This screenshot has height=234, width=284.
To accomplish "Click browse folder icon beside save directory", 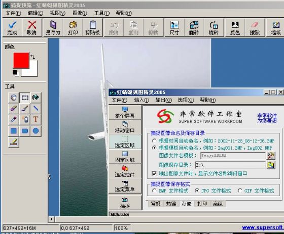I will click(x=271, y=165).
